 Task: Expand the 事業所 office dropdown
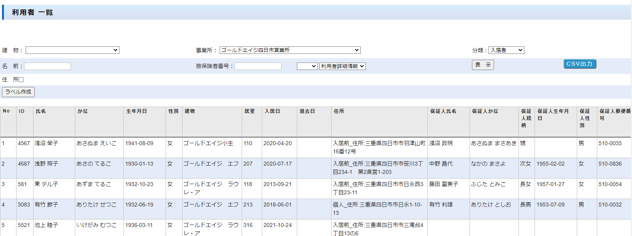(x=290, y=50)
